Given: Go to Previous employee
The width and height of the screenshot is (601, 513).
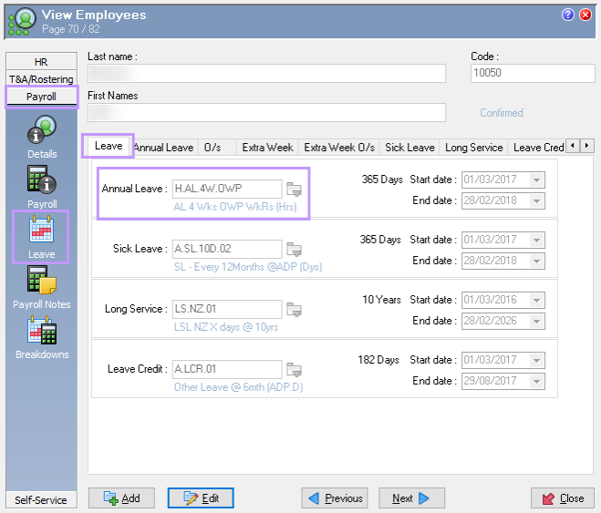Looking at the screenshot, I should (335, 498).
